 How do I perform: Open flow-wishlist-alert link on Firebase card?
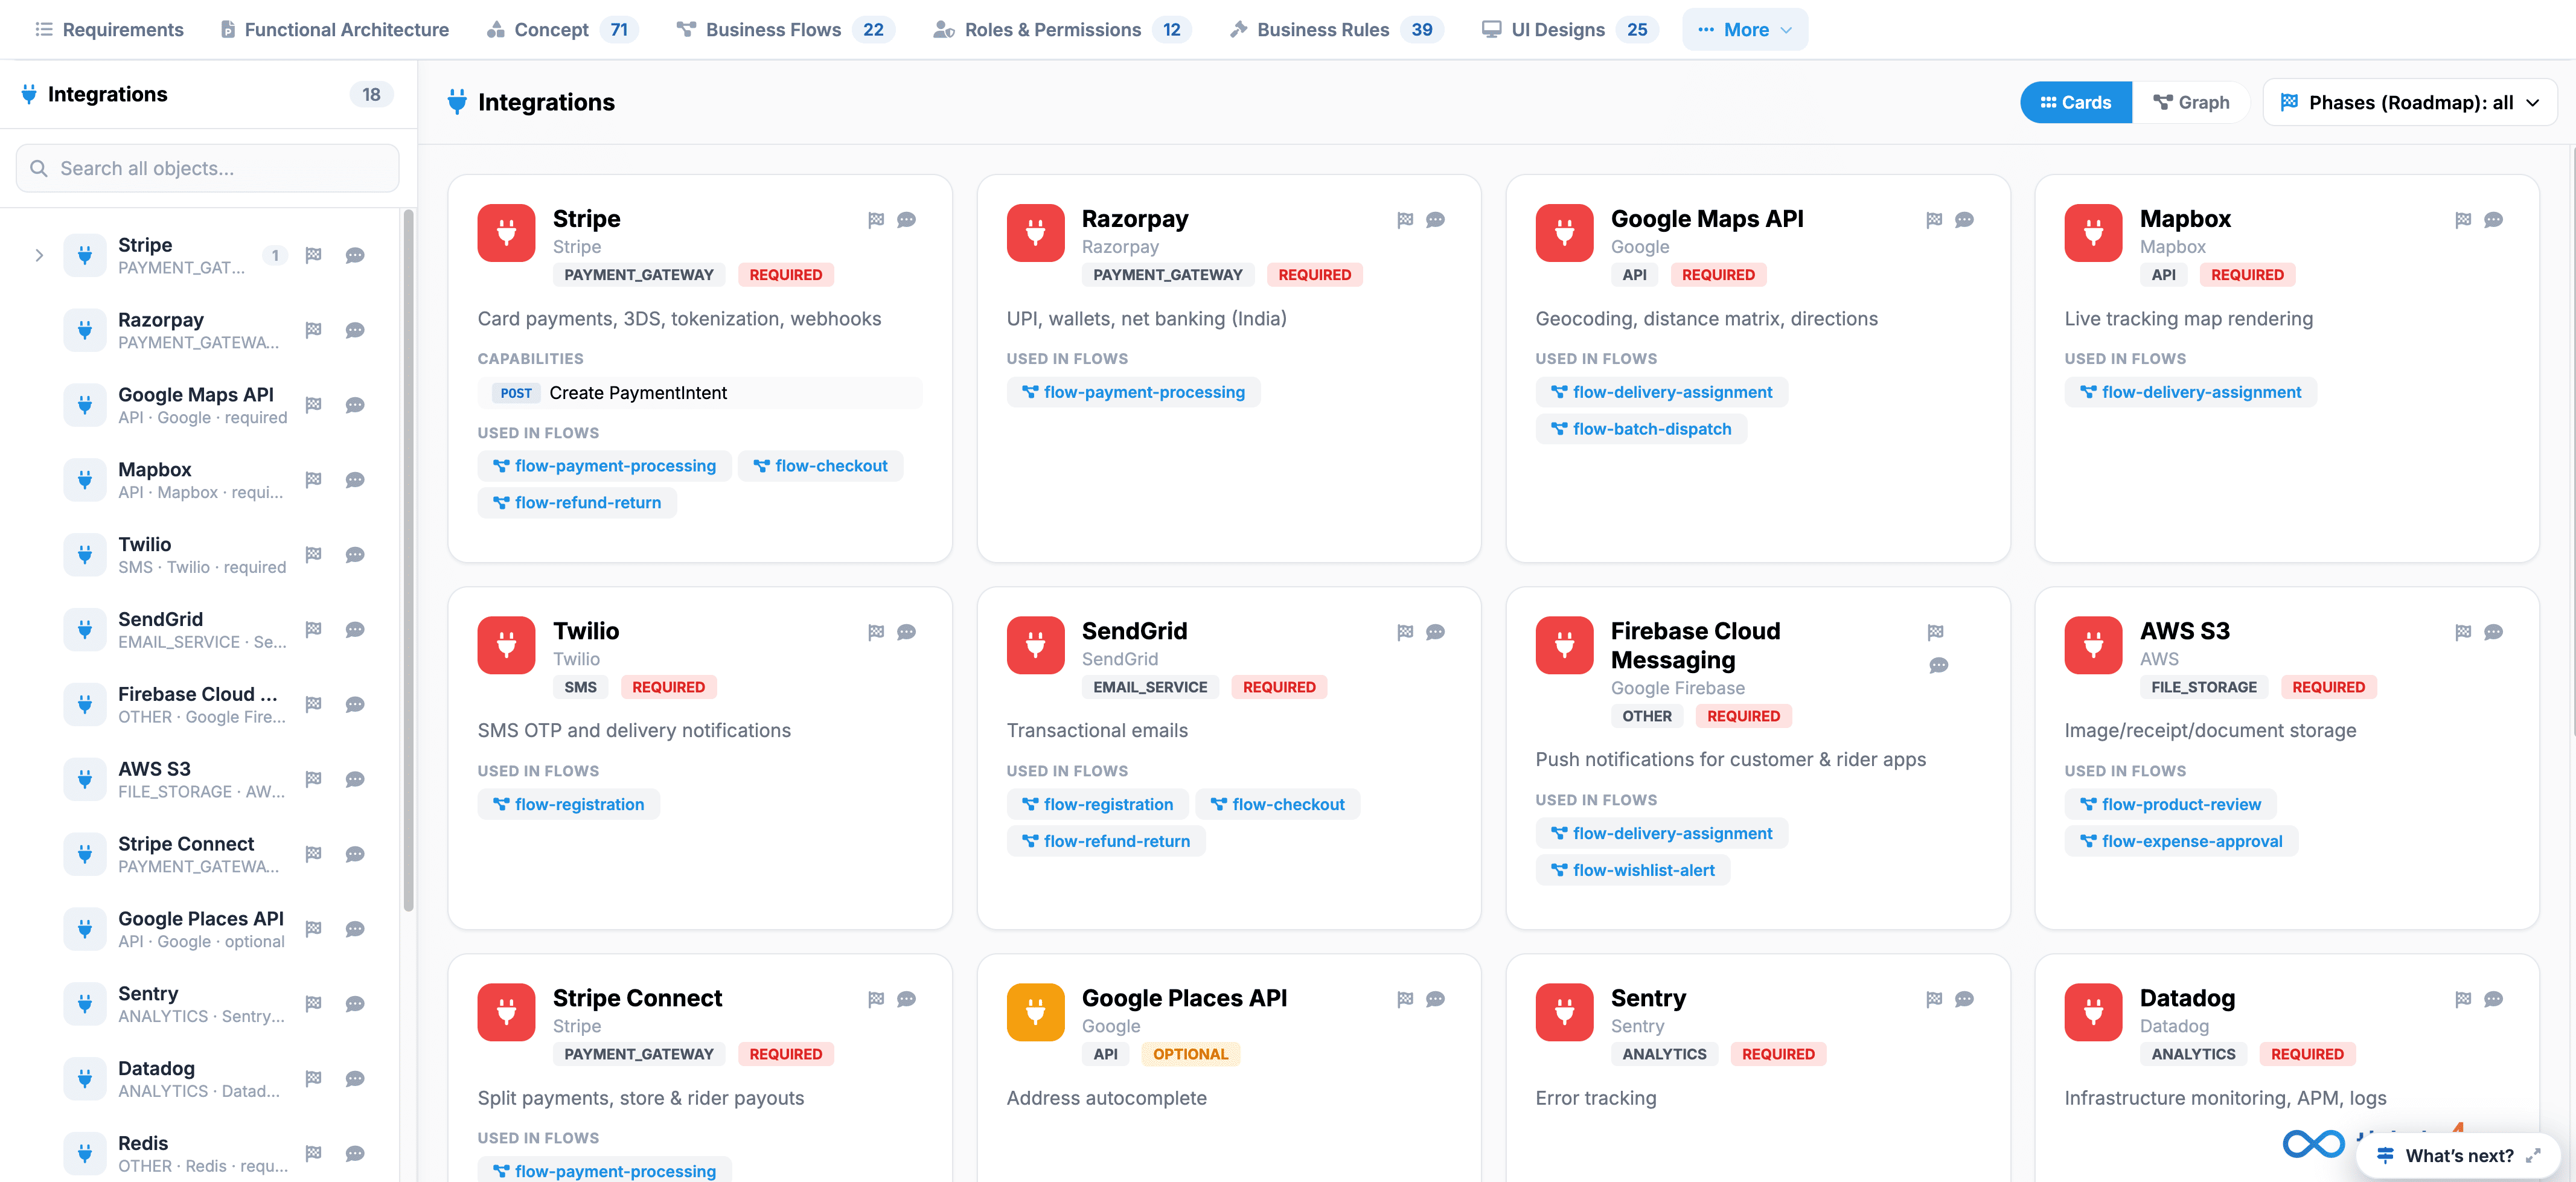(1632, 870)
